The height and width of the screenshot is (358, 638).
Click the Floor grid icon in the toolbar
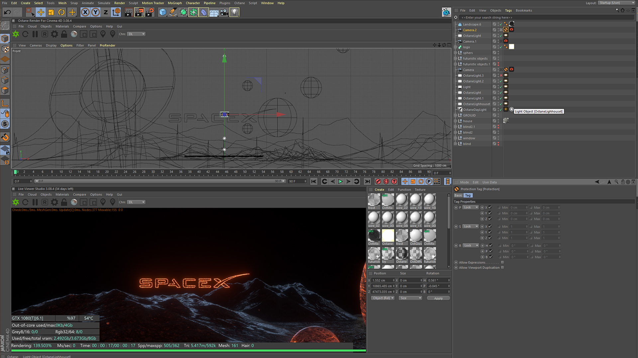tap(214, 12)
